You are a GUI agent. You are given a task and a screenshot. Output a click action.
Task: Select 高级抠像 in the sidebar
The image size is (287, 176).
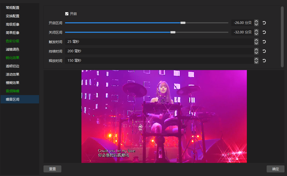coord(20,24)
